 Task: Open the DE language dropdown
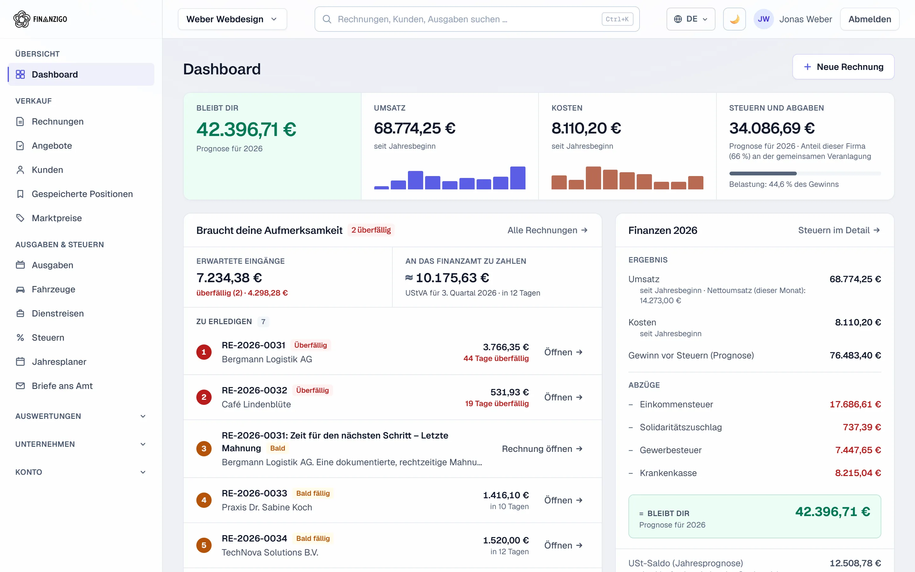click(691, 19)
